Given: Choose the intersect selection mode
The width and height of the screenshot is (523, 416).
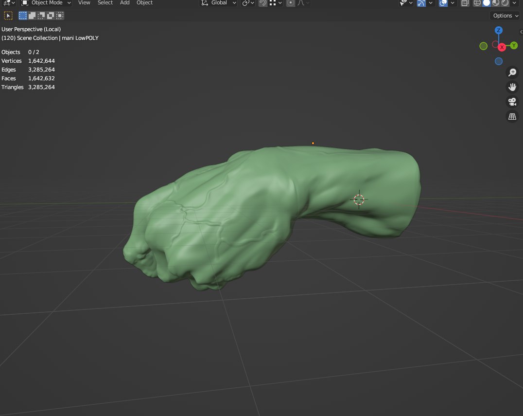Looking at the screenshot, I should [x=60, y=16].
